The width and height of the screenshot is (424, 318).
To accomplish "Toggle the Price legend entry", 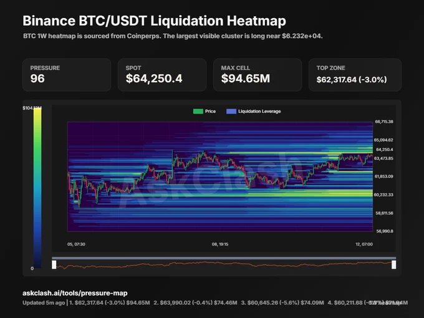I will click(x=205, y=112).
